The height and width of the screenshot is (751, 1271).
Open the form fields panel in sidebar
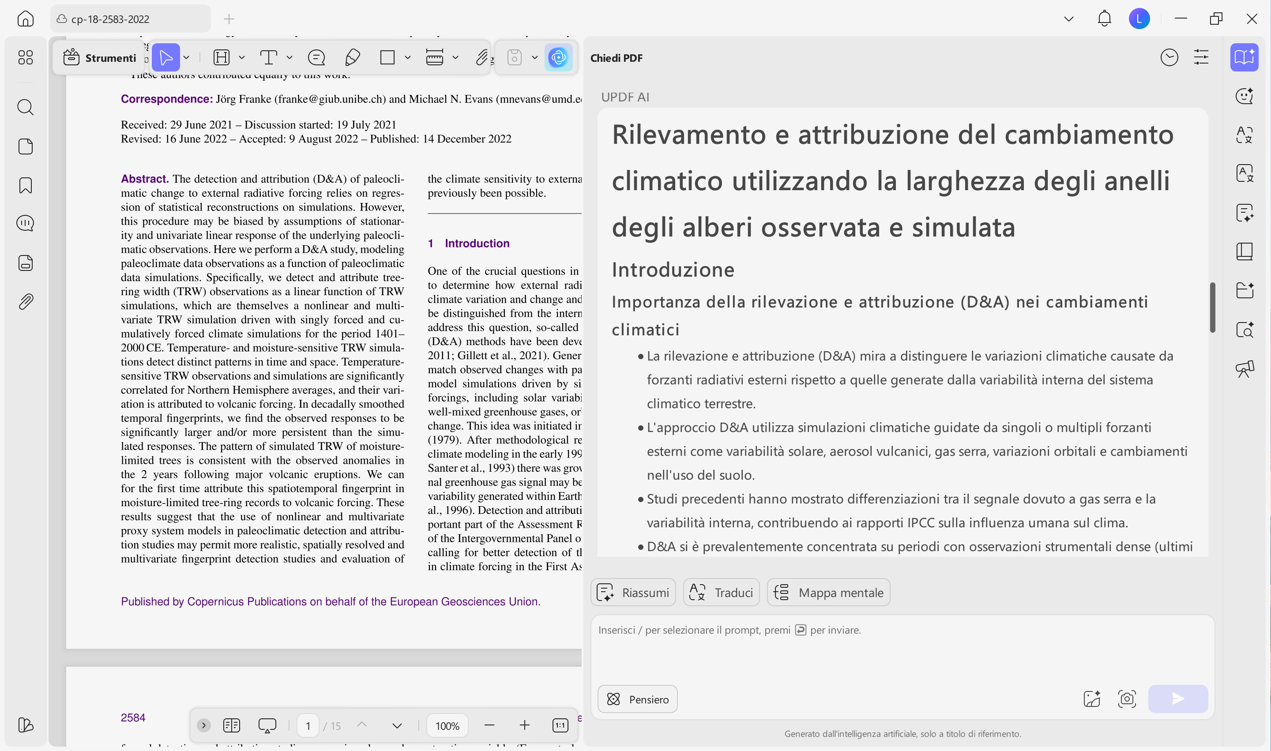tap(25, 263)
